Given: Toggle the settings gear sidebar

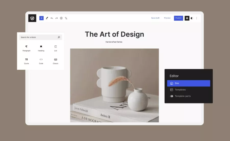Looking at the screenshot, I should click(x=187, y=18).
